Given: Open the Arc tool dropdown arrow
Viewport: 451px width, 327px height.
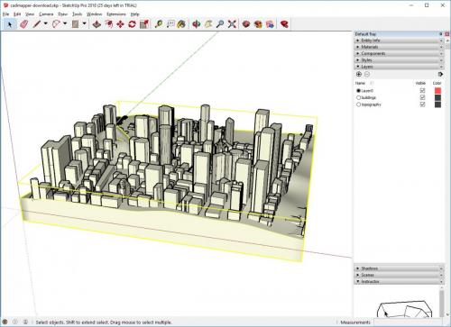Looking at the screenshot, I should (65, 23).
